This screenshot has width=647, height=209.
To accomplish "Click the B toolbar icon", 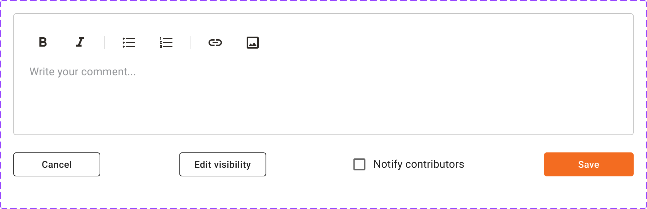I will [x=43, y=42].
